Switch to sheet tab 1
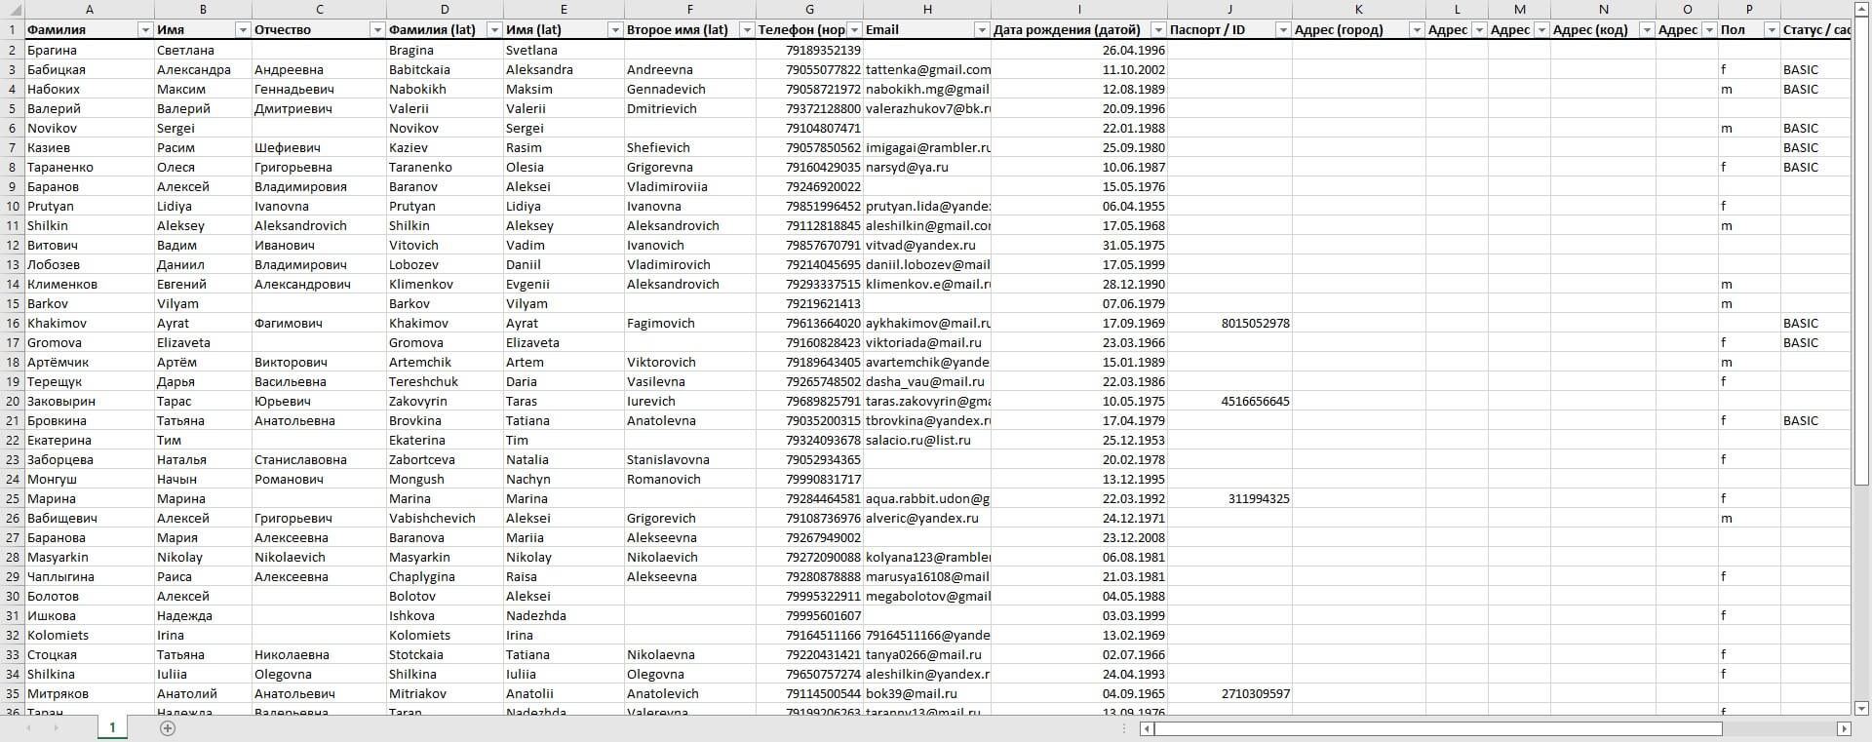 coord(112,727)
